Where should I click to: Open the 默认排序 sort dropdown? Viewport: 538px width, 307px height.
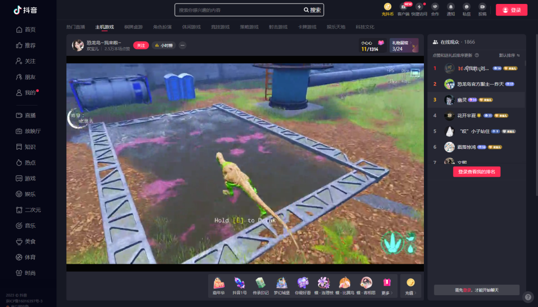tap(509, 55)
